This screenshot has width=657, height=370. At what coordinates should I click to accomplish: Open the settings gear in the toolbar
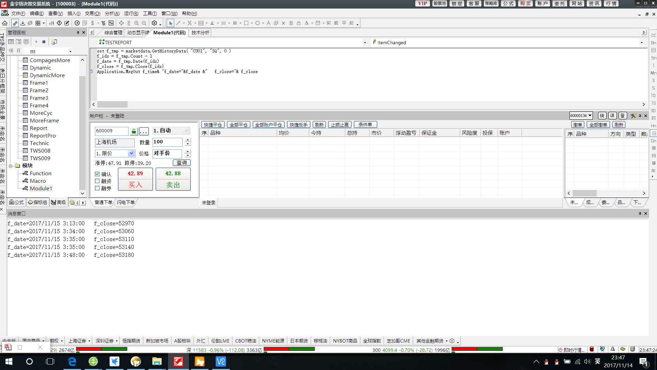coord(154,23)
